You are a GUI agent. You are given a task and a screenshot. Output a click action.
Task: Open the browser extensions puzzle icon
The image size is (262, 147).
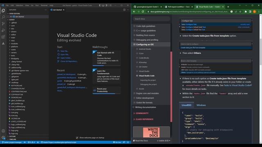point(246,12)
